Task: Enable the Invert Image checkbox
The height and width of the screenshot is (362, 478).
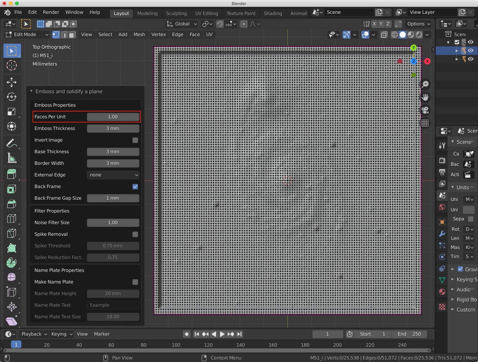Action: click(135, 140)
